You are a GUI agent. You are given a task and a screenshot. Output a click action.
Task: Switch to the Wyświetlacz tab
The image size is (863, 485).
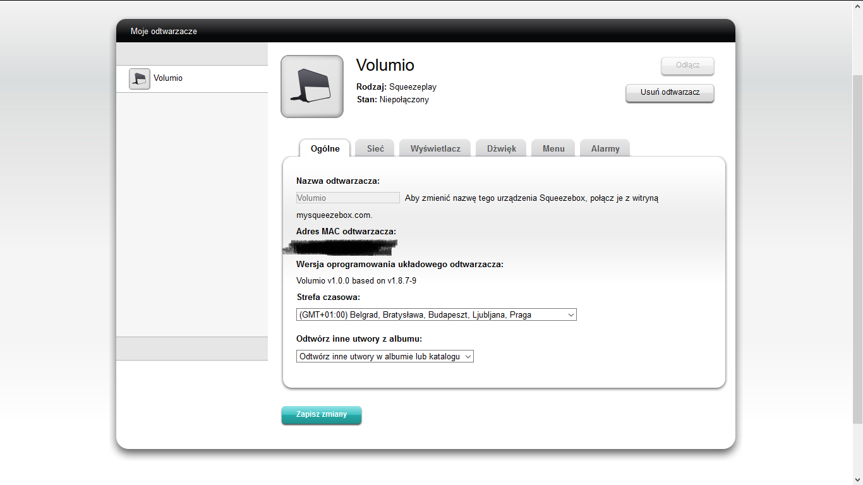pos(435,148)
